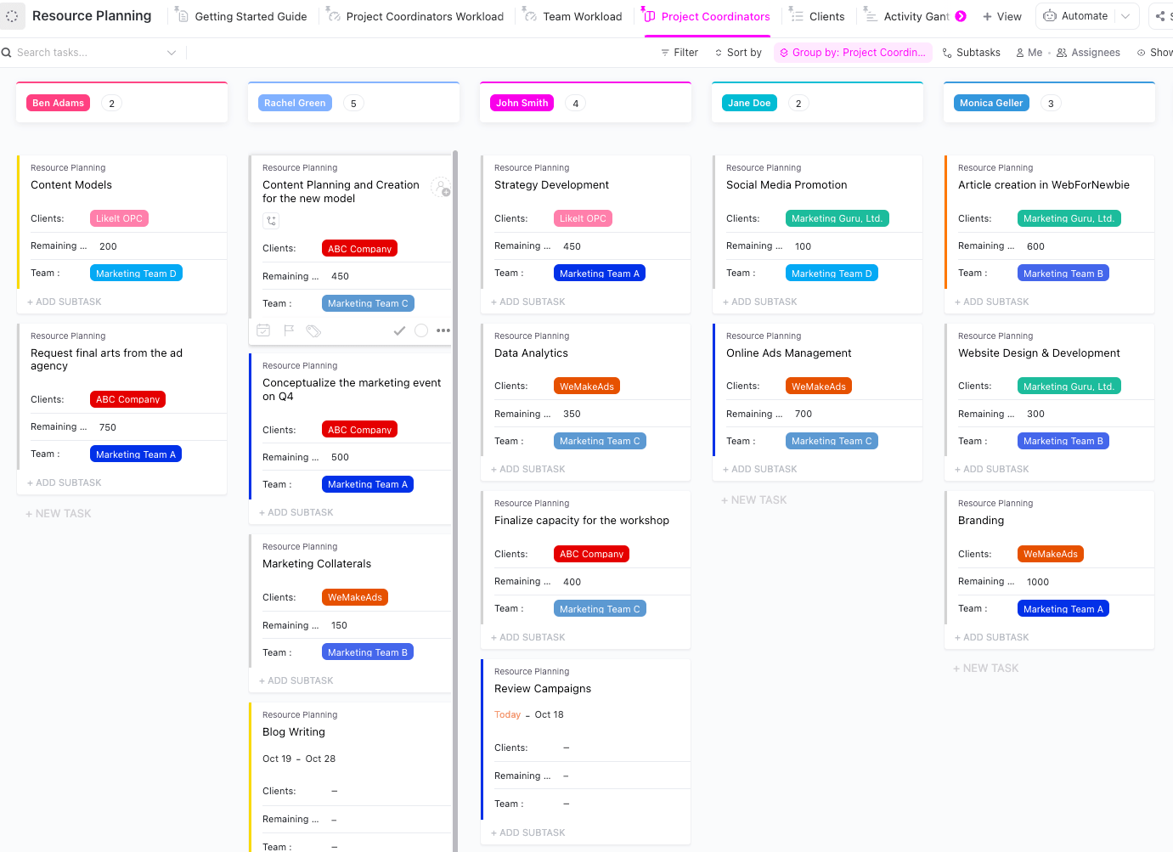Image resolution: width=1173 pixels, height=852 pixels.
Task: Click the Rachel Green column scrollbar
Action: [455, 501]
